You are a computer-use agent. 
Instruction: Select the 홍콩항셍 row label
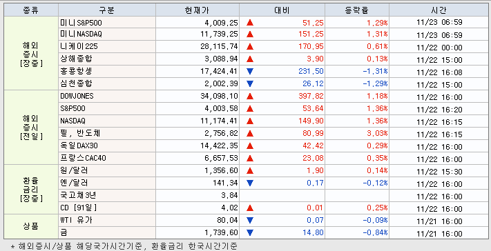(76, 71)
